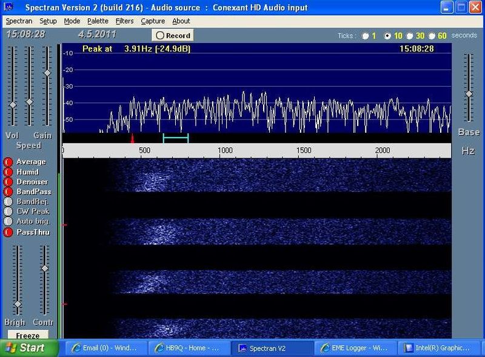This screenshot has height=357, width=485.
Task: Click the Speed slider handle
Action: click(x=29, y=102)
